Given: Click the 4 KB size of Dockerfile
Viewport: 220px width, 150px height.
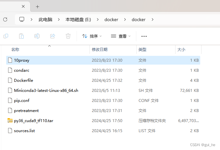Looking at the screenshot, I should (x=194, y=80).
